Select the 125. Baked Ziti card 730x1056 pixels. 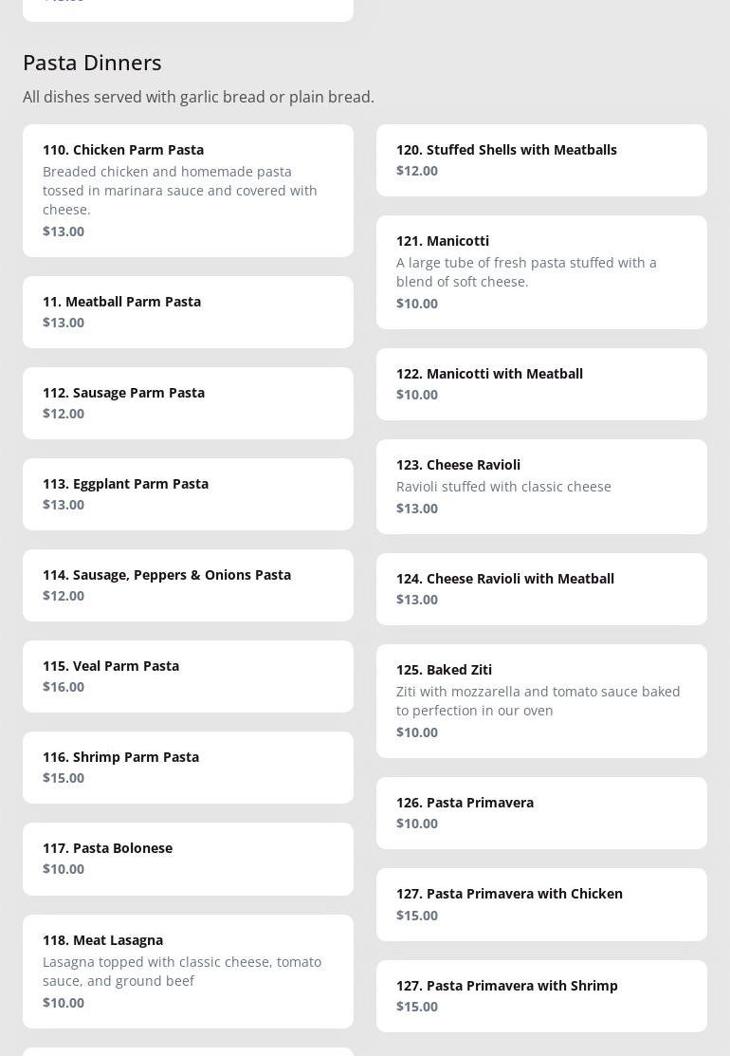click(541, 700)
